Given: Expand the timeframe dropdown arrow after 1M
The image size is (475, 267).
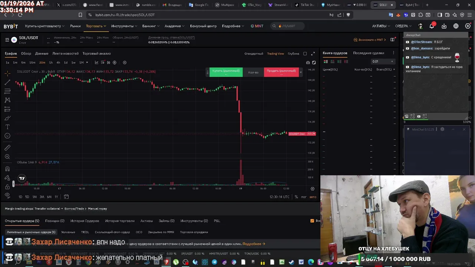Looking at the screenshot, I should tap(87, 62).
